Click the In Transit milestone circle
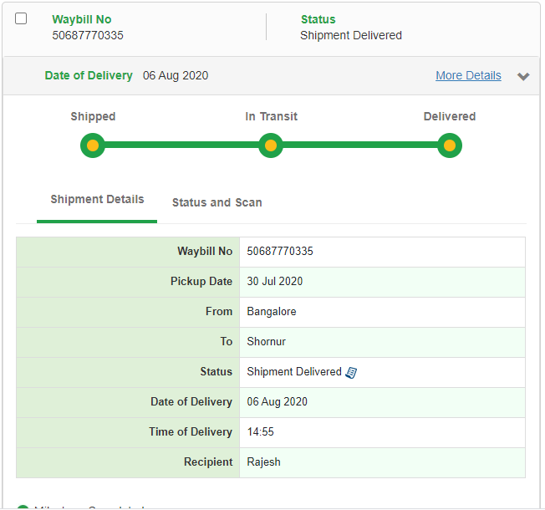Image resolution: width=545 pixels, height=510 pixels. pyautogui.click(x=270, y=145)
